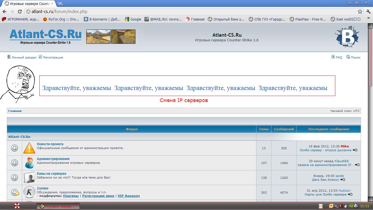The height and width of the screenshot is (210, 373).
Task: Click the Главная breadcrumb link
Action: click(15, 111)
